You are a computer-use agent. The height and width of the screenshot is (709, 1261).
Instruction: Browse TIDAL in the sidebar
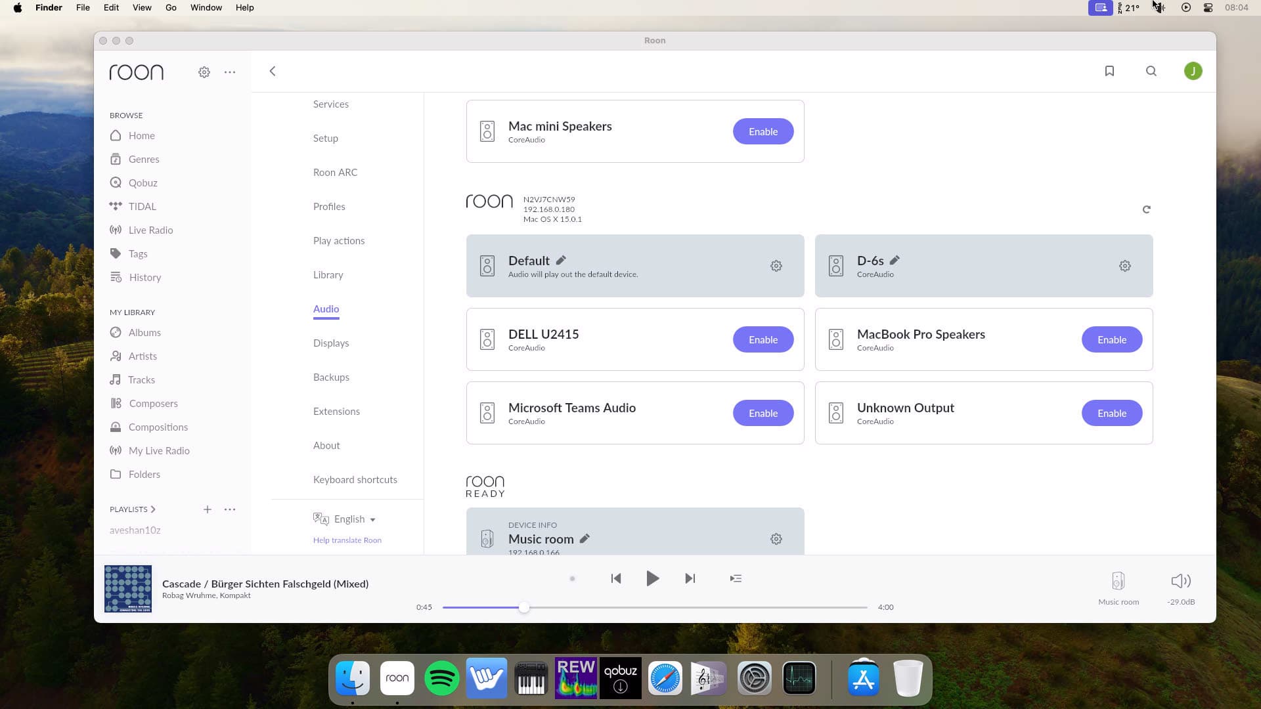click(x=133, y=207)
